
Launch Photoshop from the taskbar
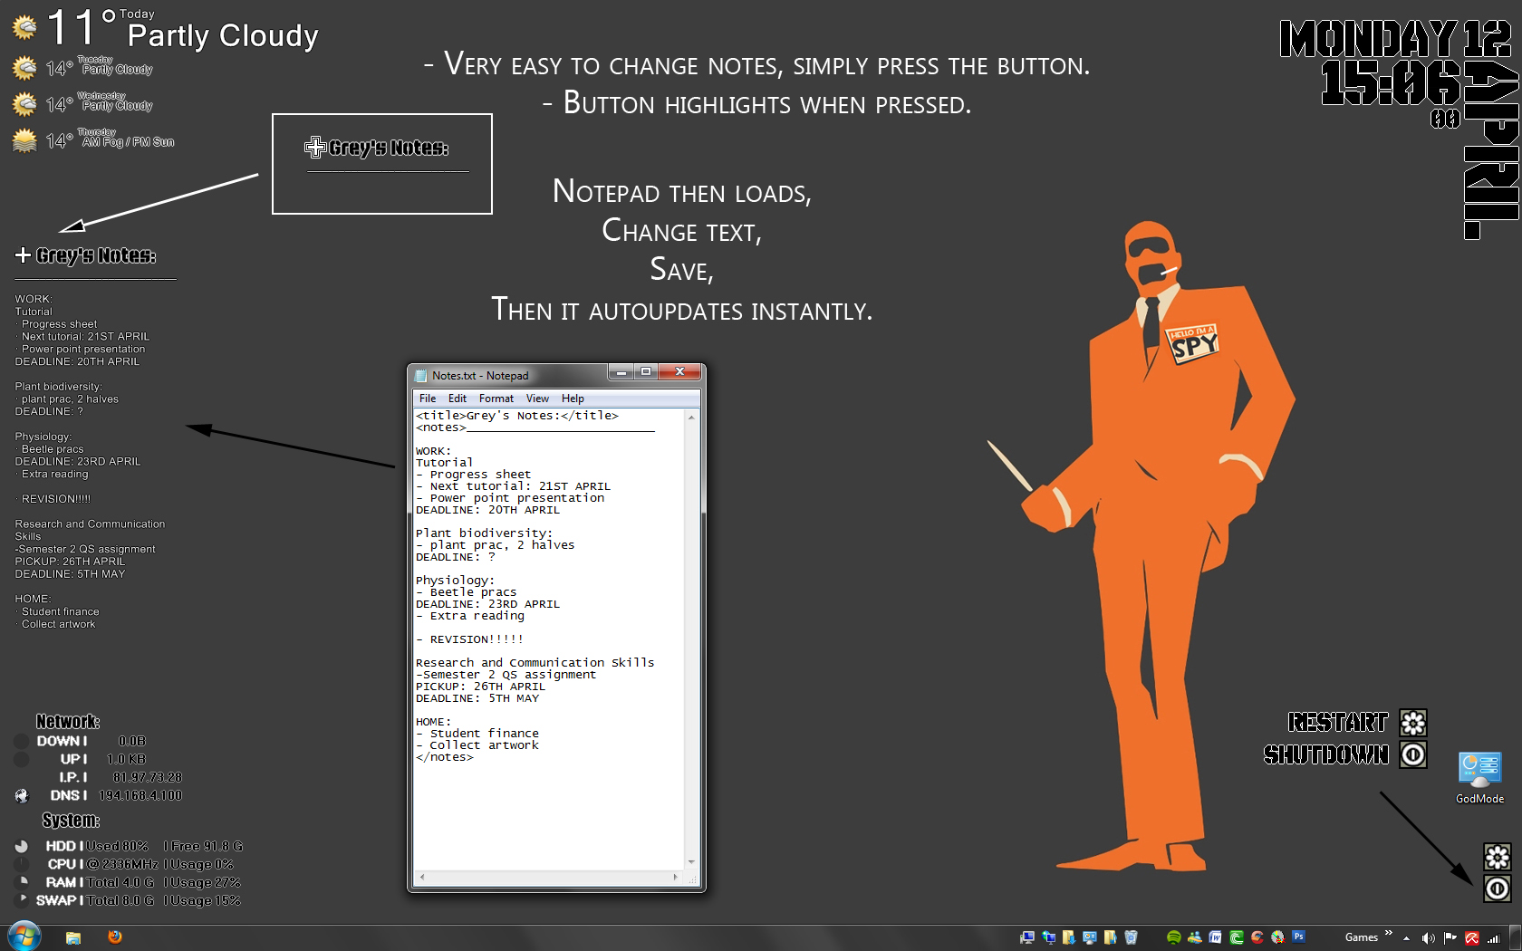(x=1298, y=937)
